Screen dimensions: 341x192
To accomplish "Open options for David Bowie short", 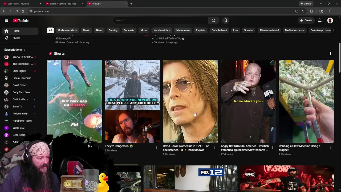I will tap(215, 147).
